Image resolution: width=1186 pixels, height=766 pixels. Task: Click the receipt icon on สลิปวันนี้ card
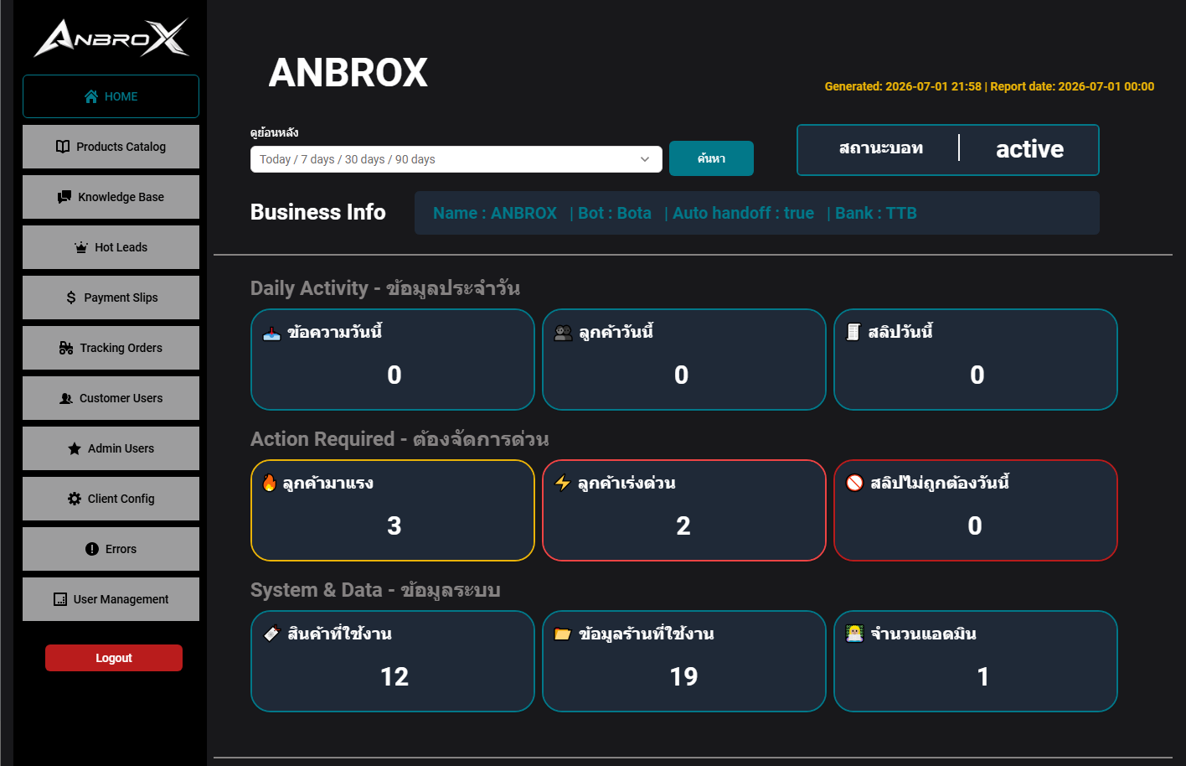pos(853,333)
